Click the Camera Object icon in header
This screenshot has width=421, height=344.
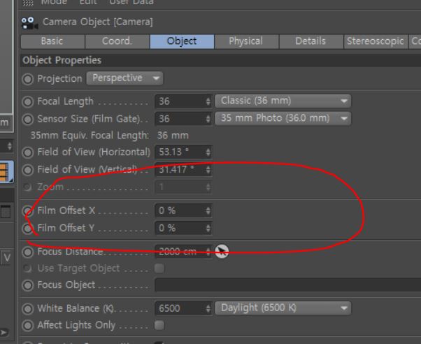tap(29, 23)
